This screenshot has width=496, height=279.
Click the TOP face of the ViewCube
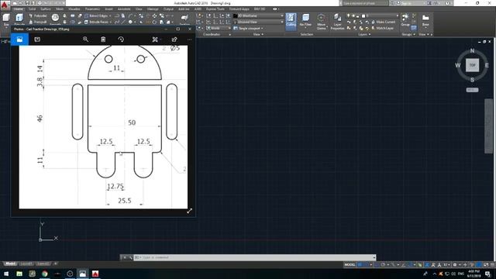472,65
